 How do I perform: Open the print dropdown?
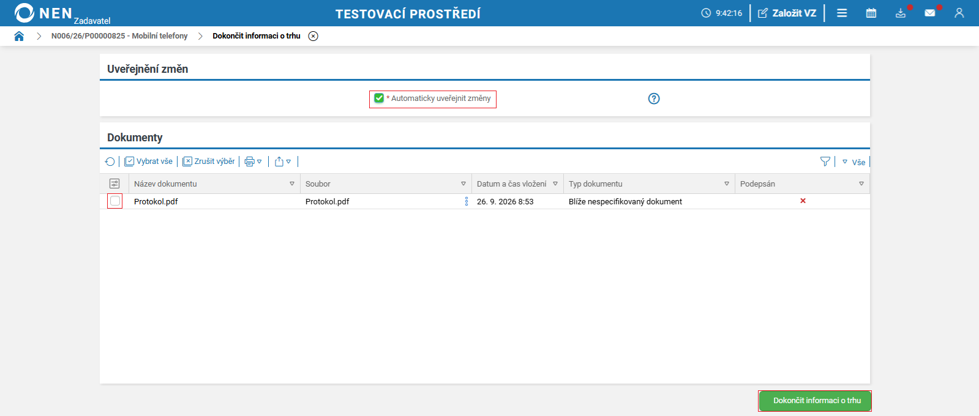click(x=253, y=162)
